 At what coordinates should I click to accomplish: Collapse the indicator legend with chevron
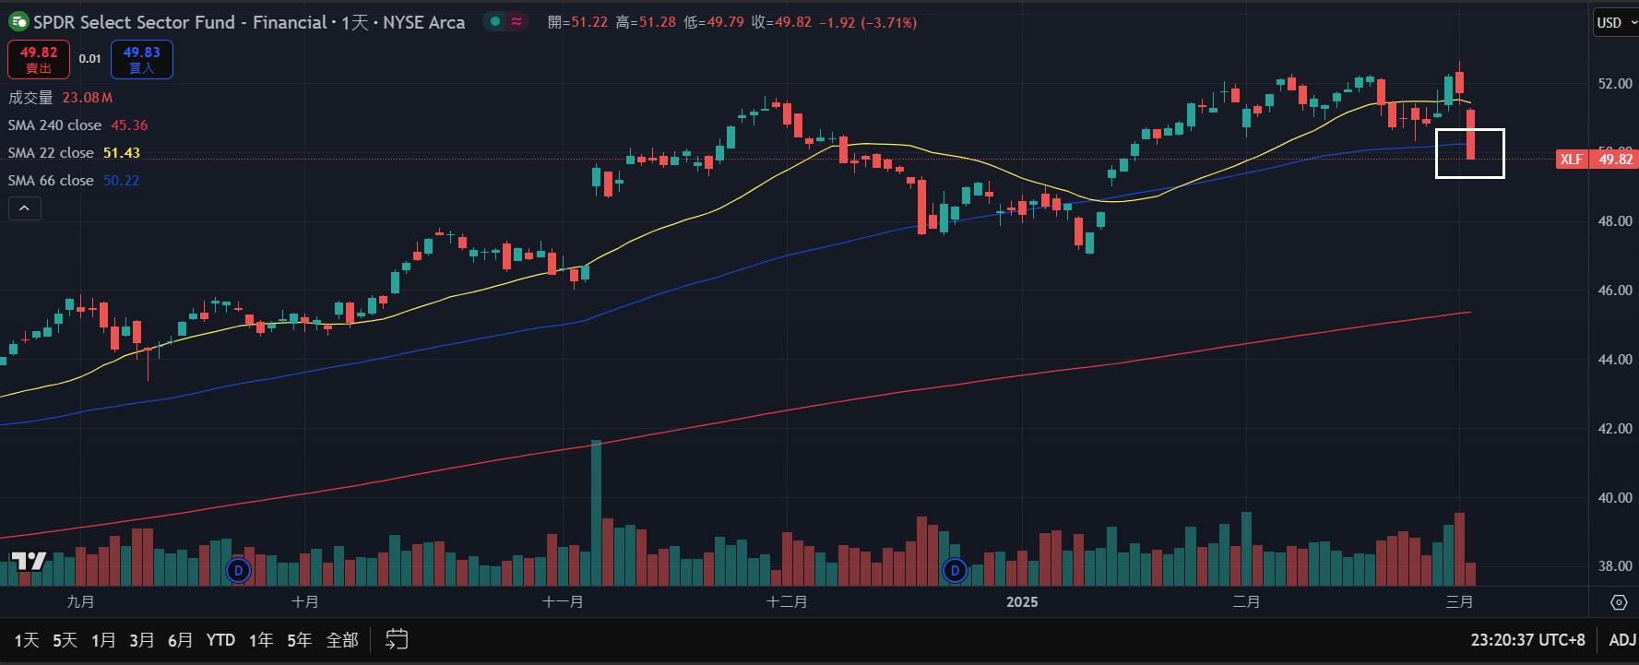tap(25, 209)
